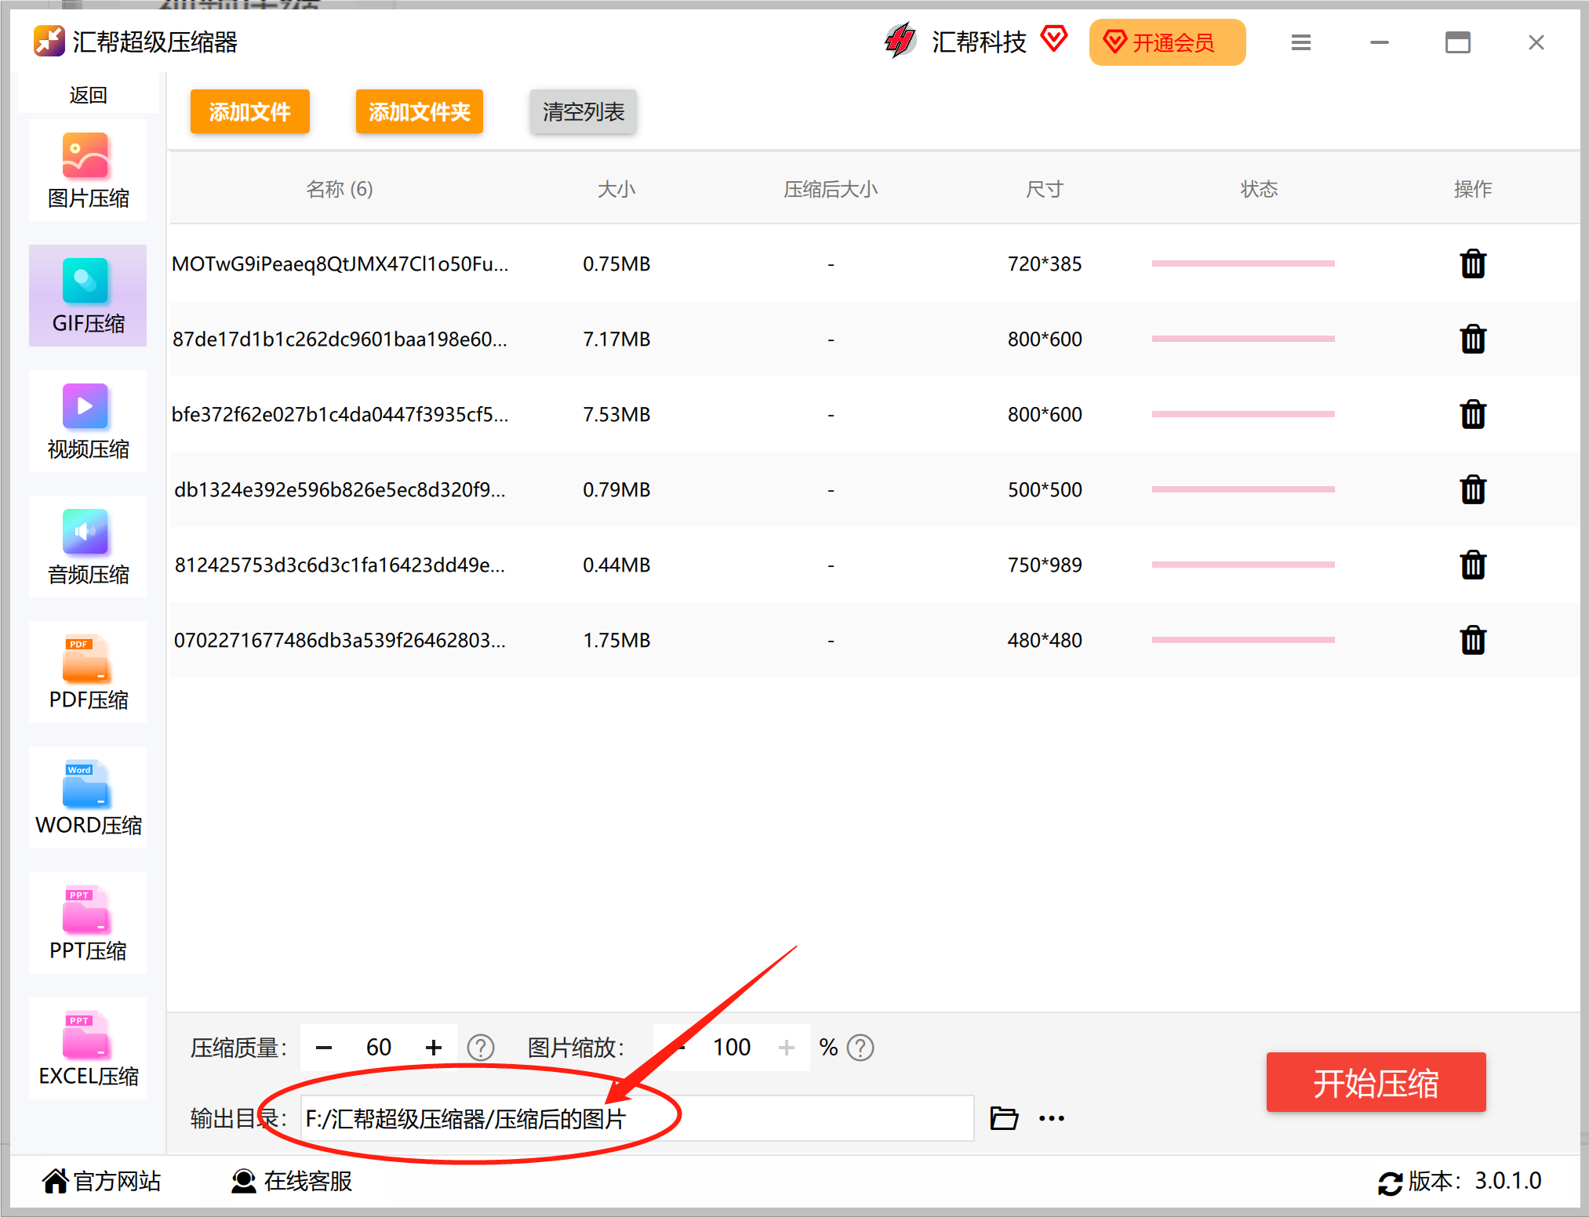Start compression with 开始压缩

(1376, 1083)
